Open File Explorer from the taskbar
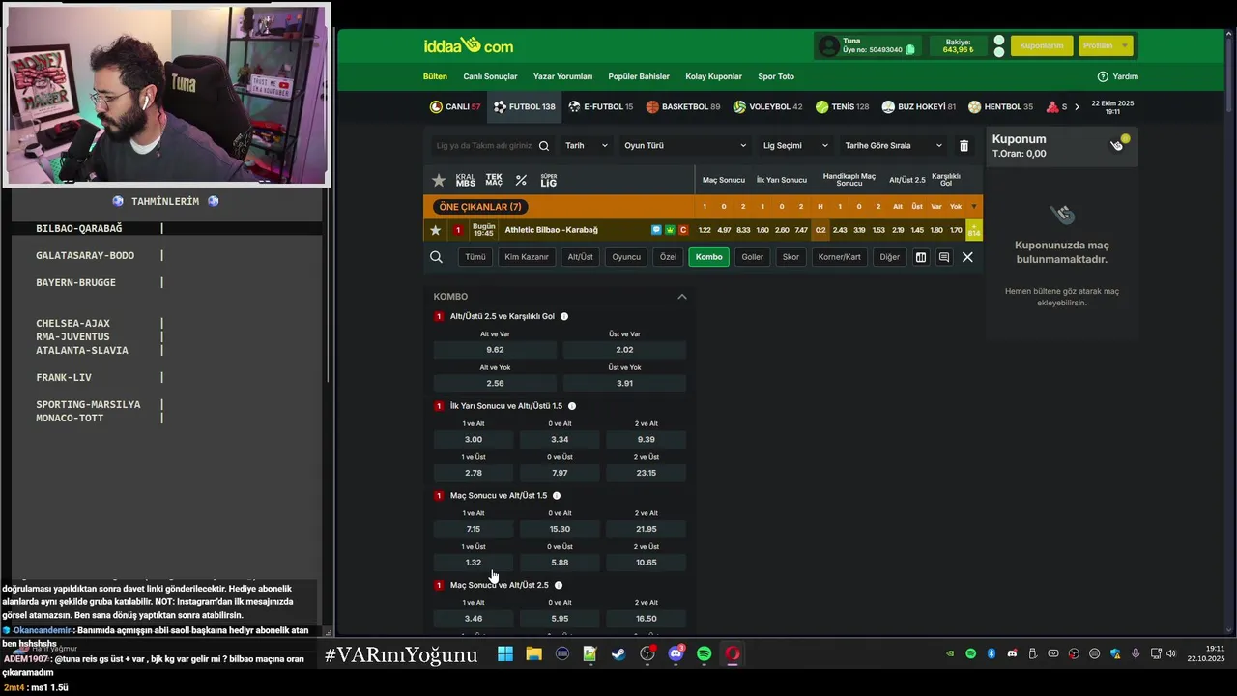 [x=533, y=654]
